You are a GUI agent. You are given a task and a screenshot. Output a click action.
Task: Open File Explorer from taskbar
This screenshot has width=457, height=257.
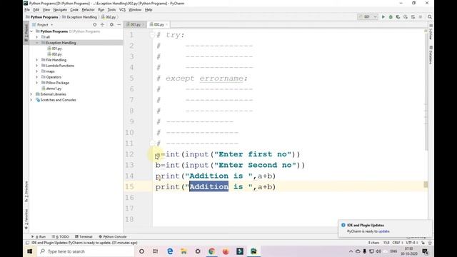coord(184,251)
